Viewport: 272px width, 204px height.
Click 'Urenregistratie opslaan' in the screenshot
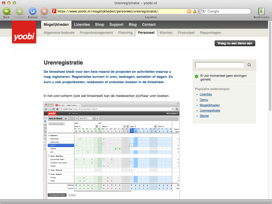click(x=57, y=195)
